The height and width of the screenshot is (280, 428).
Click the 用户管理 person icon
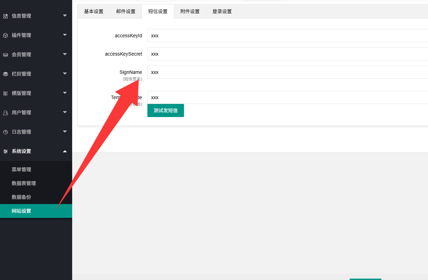tap(6, 113)
